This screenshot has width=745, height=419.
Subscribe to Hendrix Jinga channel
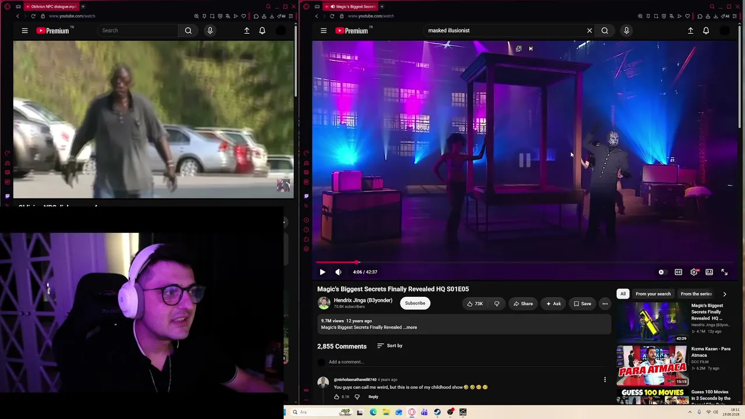(x=415, y=303)
